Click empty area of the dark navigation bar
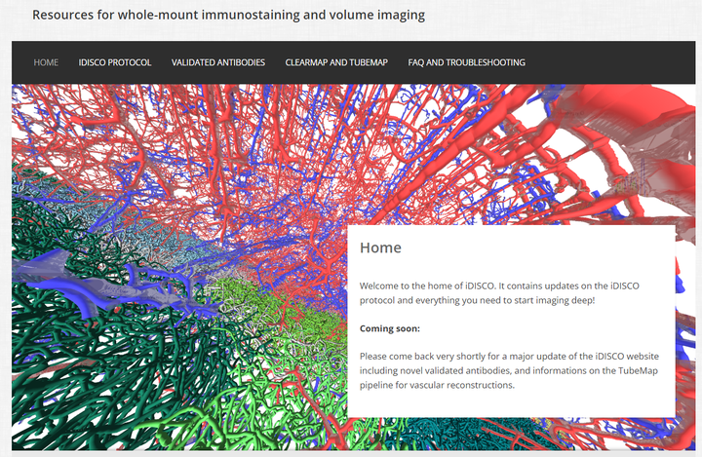Viewport: 702px width, 457px height. click(608, 62)
